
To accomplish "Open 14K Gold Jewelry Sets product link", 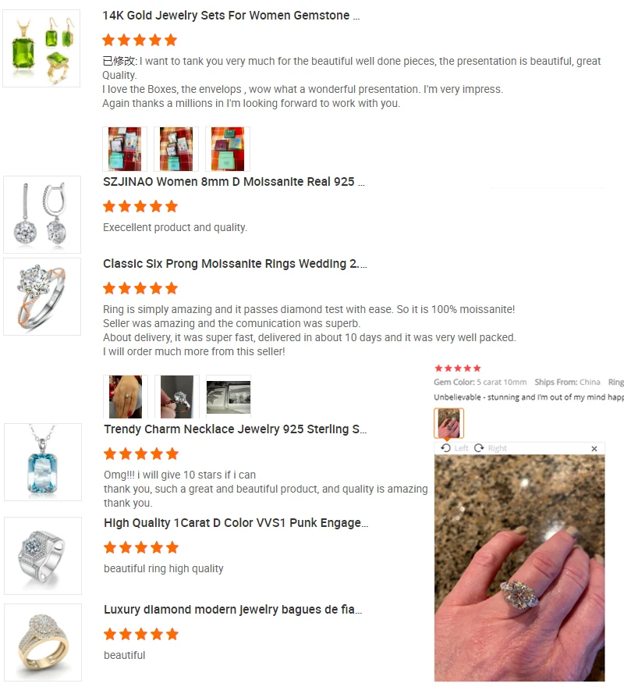I will (231, 16).
